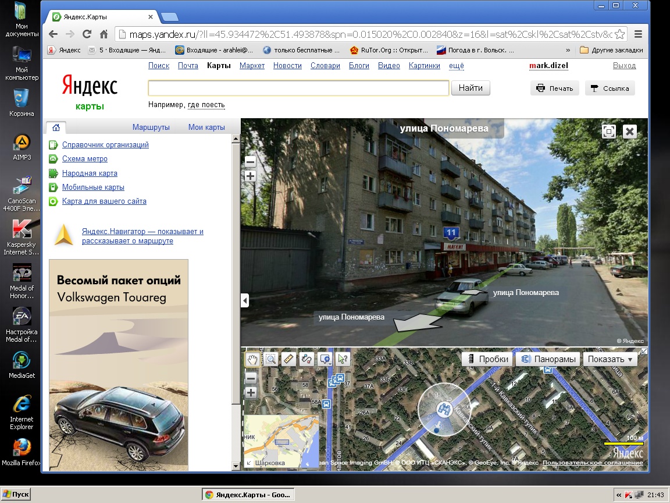Open the Маркет service link
The height and width of the screenshot is (503, 670).
(x=252, y=65)
